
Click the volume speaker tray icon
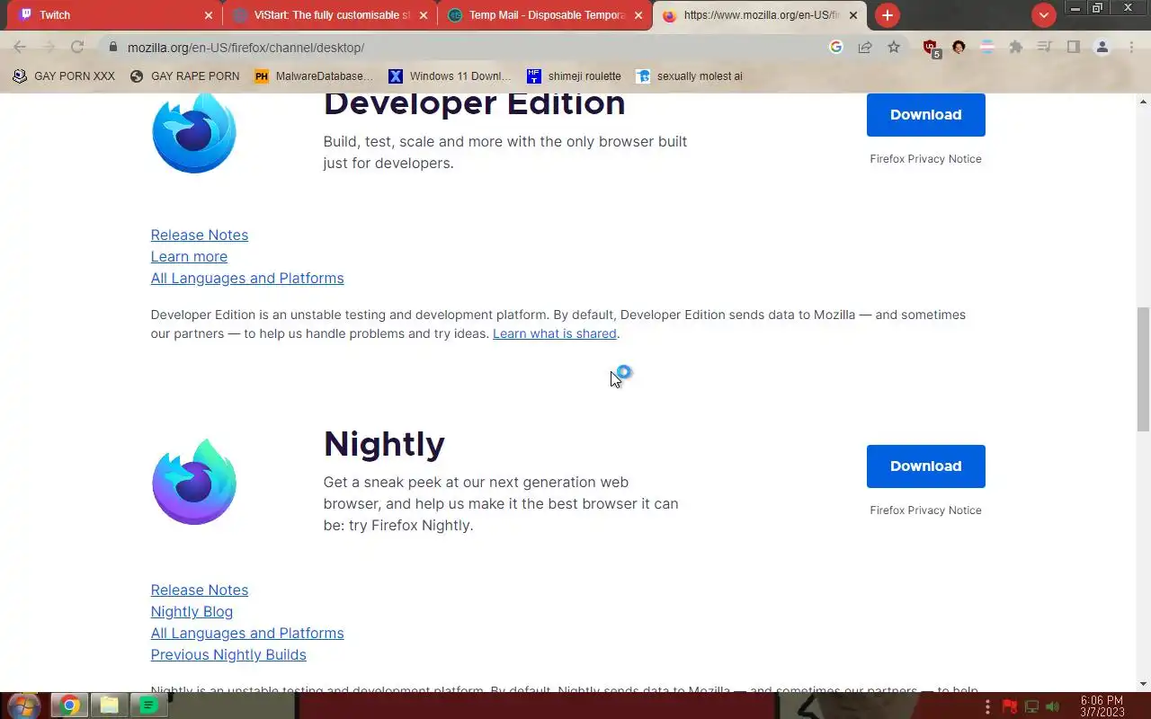tap(1053, 706)
